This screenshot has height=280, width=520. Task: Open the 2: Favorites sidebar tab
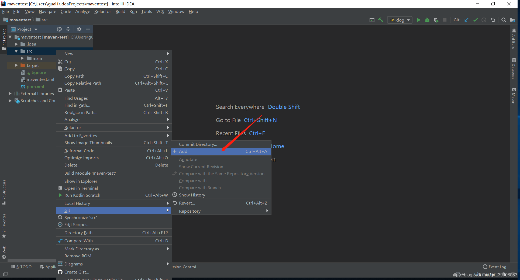pyautogui.click(x=4, y=226)
